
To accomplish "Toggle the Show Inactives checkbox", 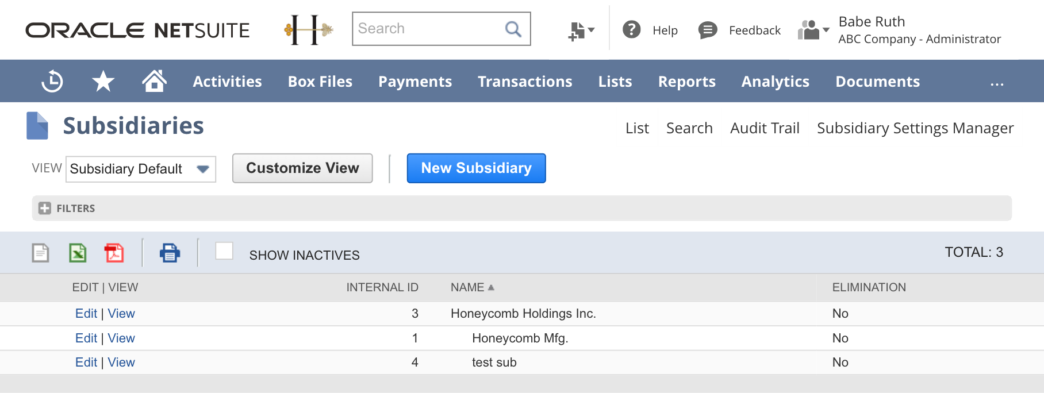I will click(x=224, y=251).
